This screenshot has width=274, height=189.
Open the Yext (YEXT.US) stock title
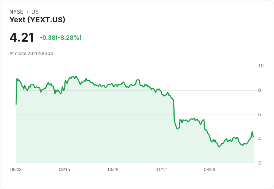[x=37, y=20]
